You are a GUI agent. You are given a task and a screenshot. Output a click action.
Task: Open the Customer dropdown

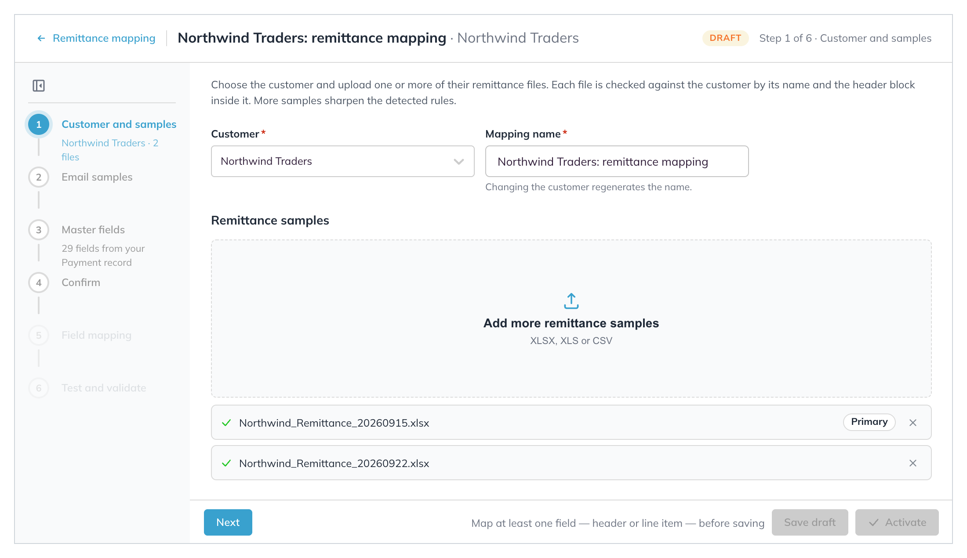coord(342,161)
